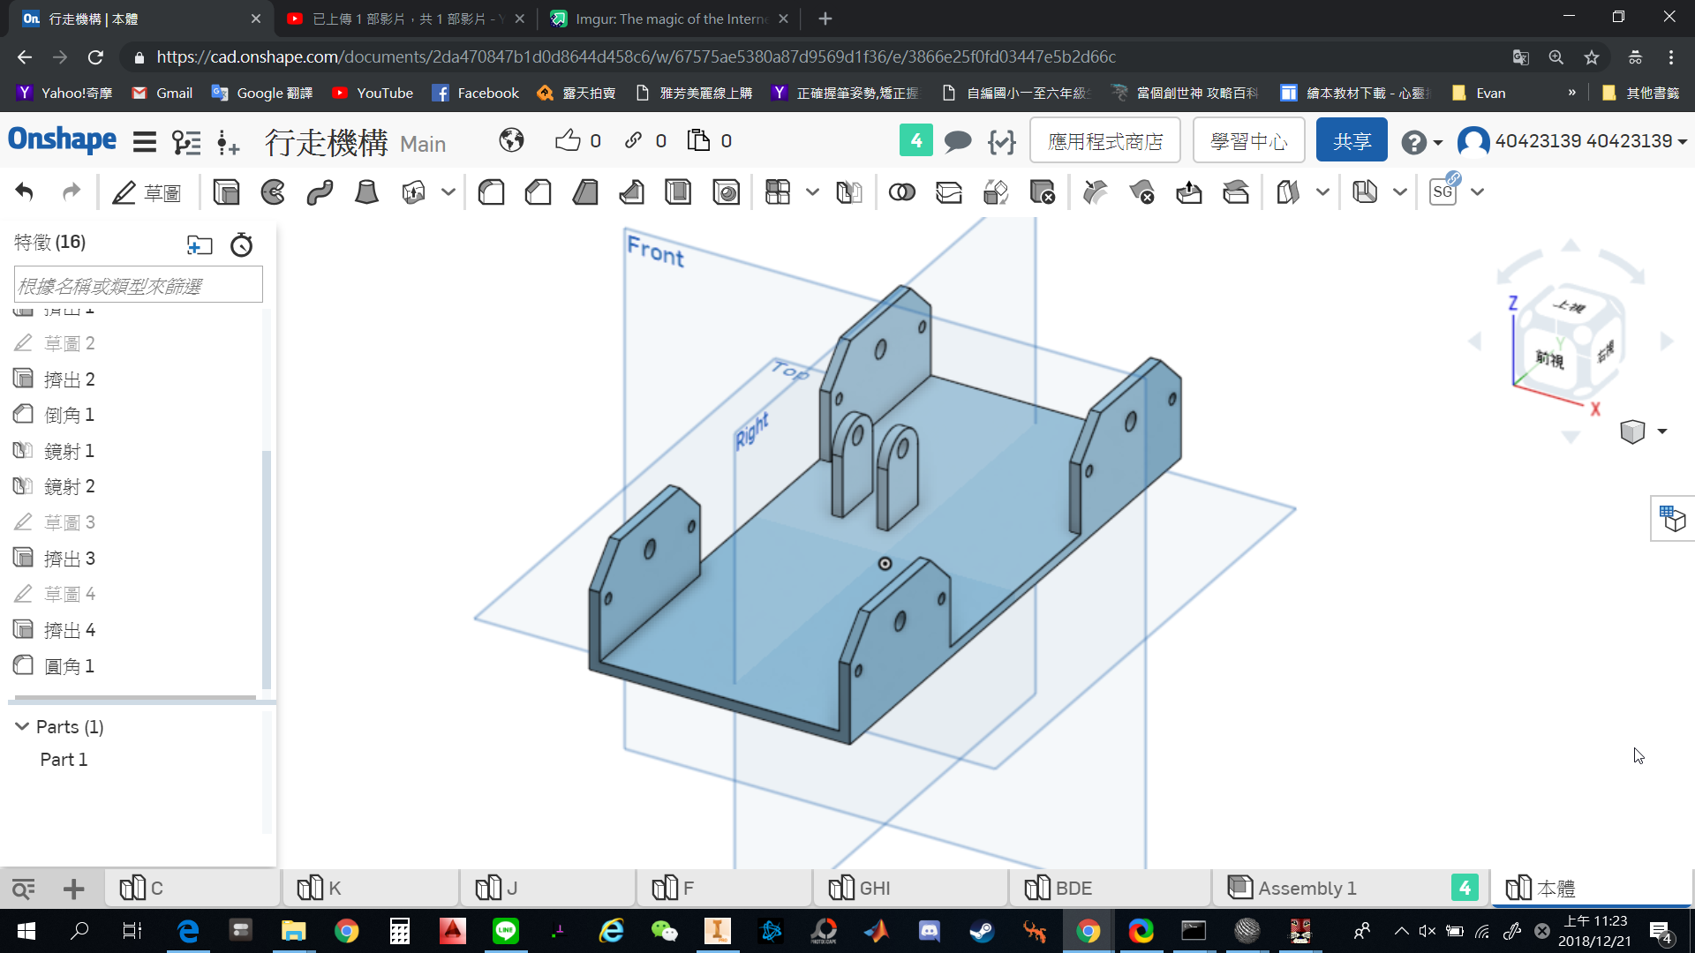This screenshot has height=953, width=1695.
Task: Select the Revolve tool icon
Action: click(273, 191)
